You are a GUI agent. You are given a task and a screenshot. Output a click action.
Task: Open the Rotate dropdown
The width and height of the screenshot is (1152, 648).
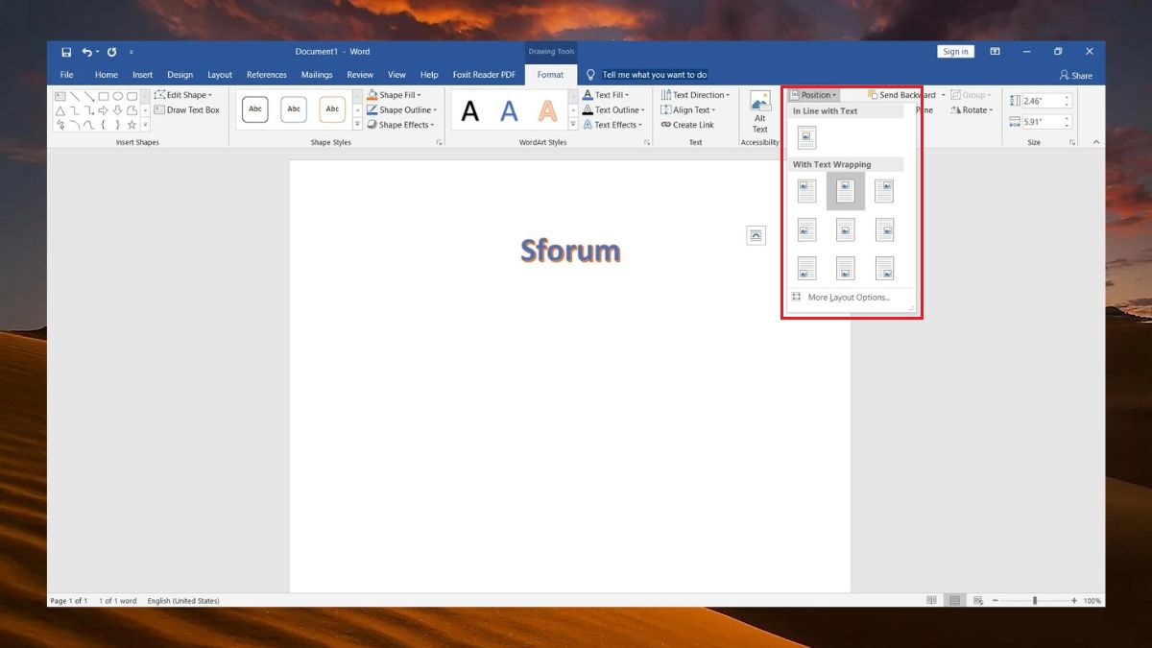[x=972, y=110]
